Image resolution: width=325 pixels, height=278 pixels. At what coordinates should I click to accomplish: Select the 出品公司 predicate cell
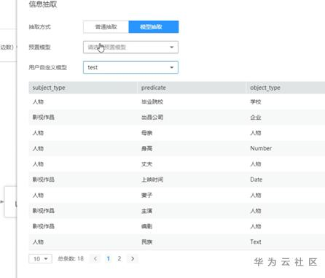click(152, 117)
